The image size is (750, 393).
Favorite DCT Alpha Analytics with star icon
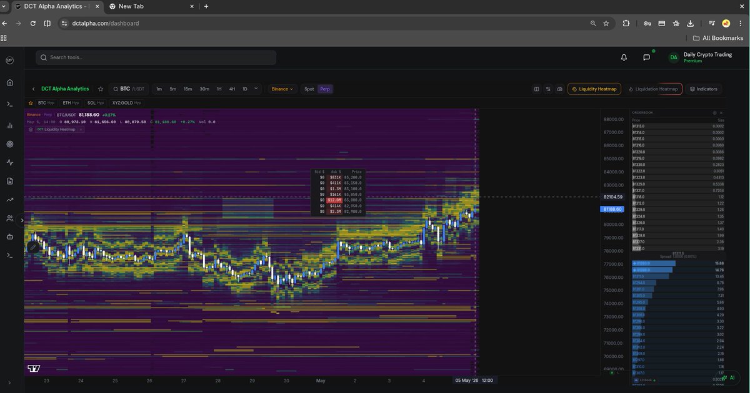pyautogui.click(x=101, y=89)
